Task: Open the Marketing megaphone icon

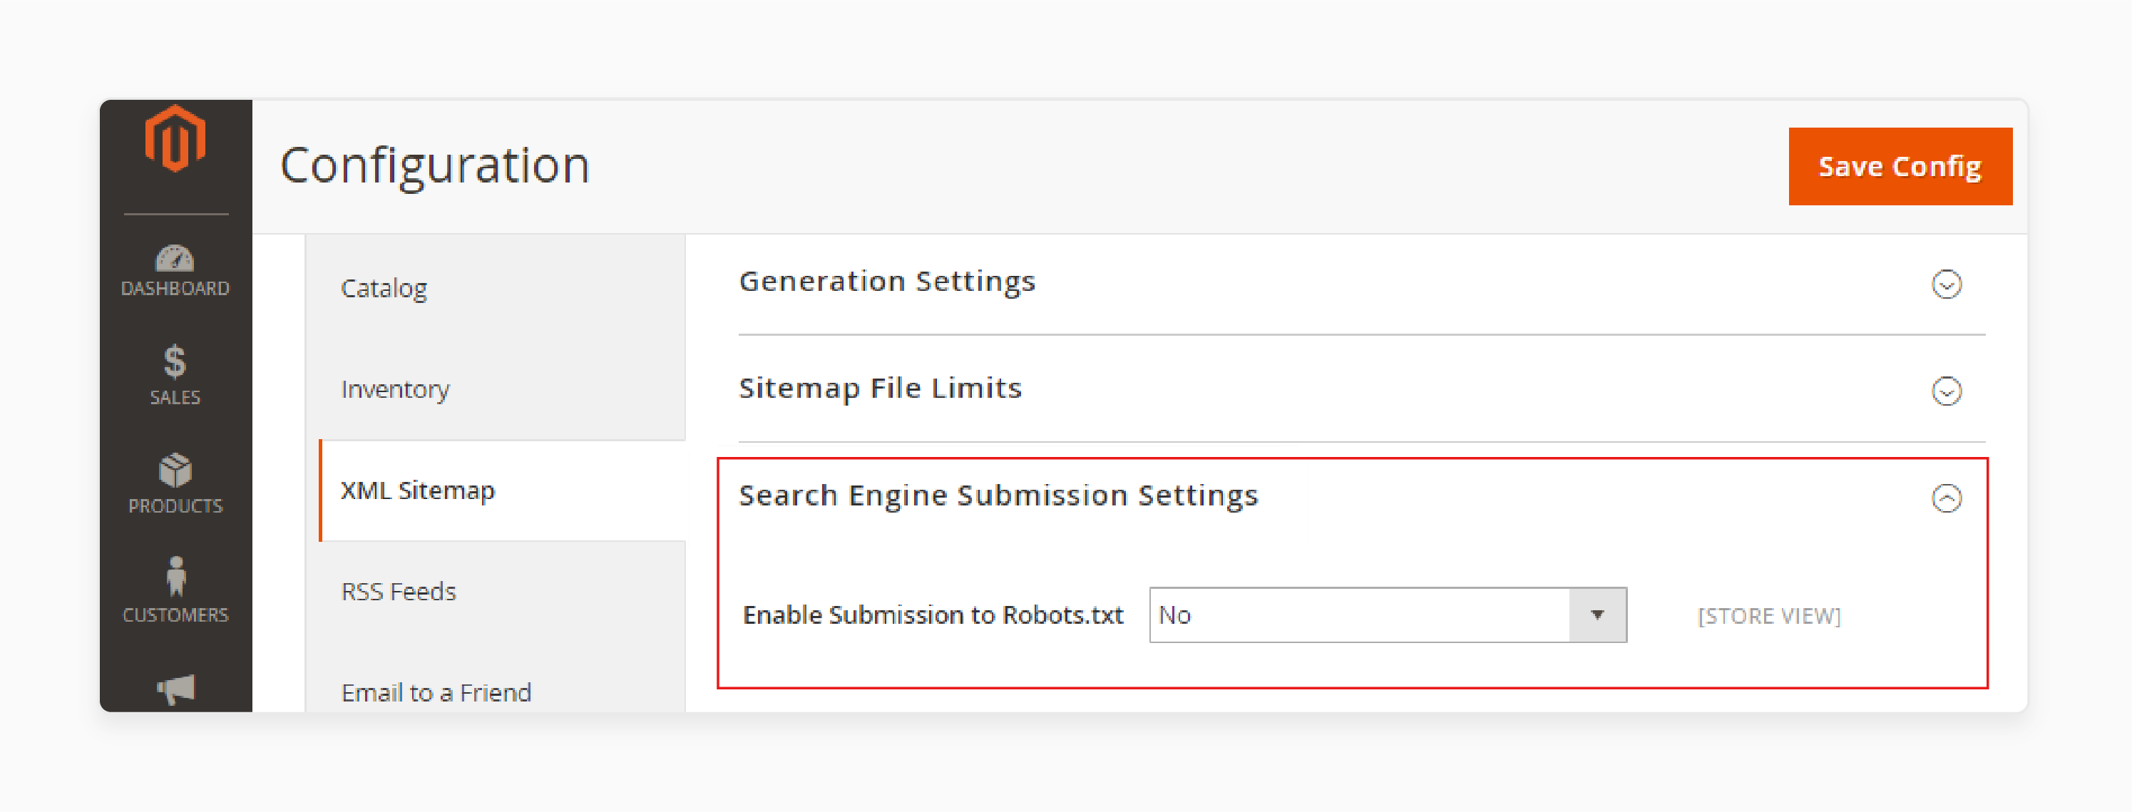Action: (x=175, y=688)
